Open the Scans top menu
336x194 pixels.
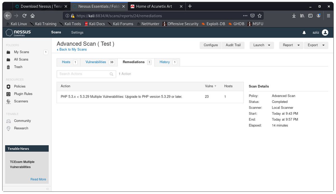click(x=56, y=32)
